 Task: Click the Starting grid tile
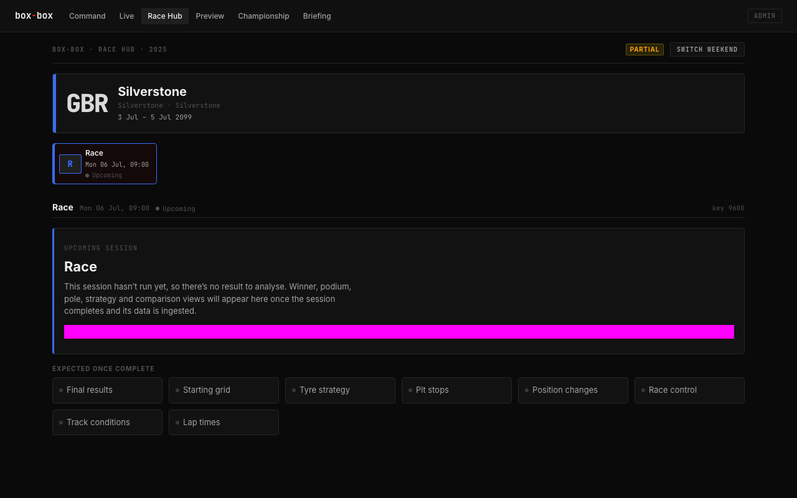(224, 390)
